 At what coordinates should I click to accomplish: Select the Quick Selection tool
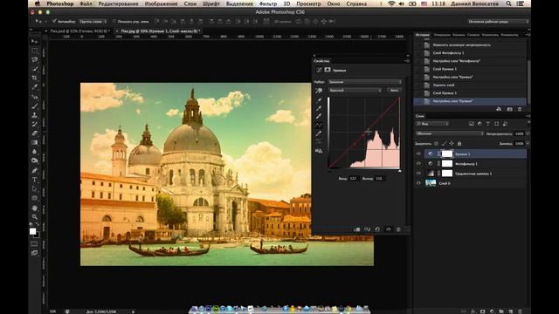click(35, 69)
